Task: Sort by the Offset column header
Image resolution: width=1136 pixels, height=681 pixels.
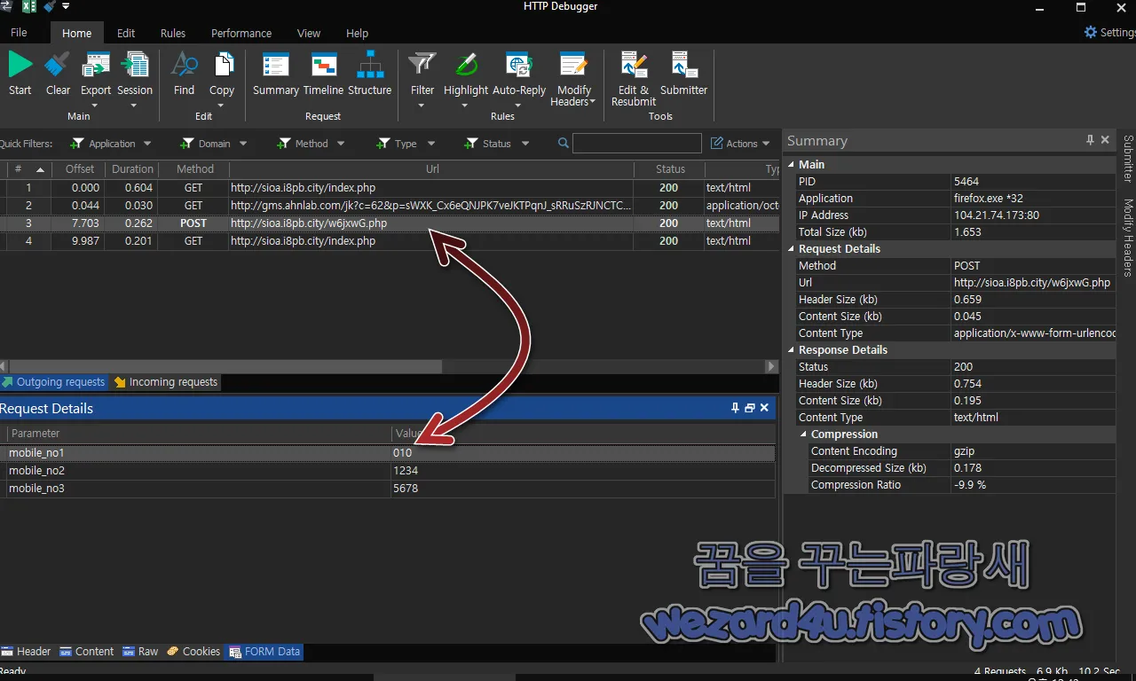Action: coord(80,169)
